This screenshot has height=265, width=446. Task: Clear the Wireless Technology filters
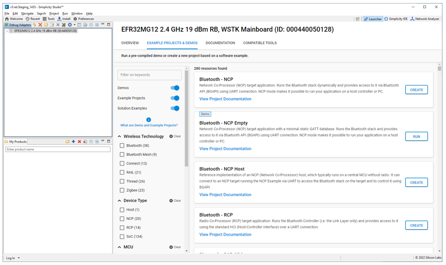coord(175,137)
